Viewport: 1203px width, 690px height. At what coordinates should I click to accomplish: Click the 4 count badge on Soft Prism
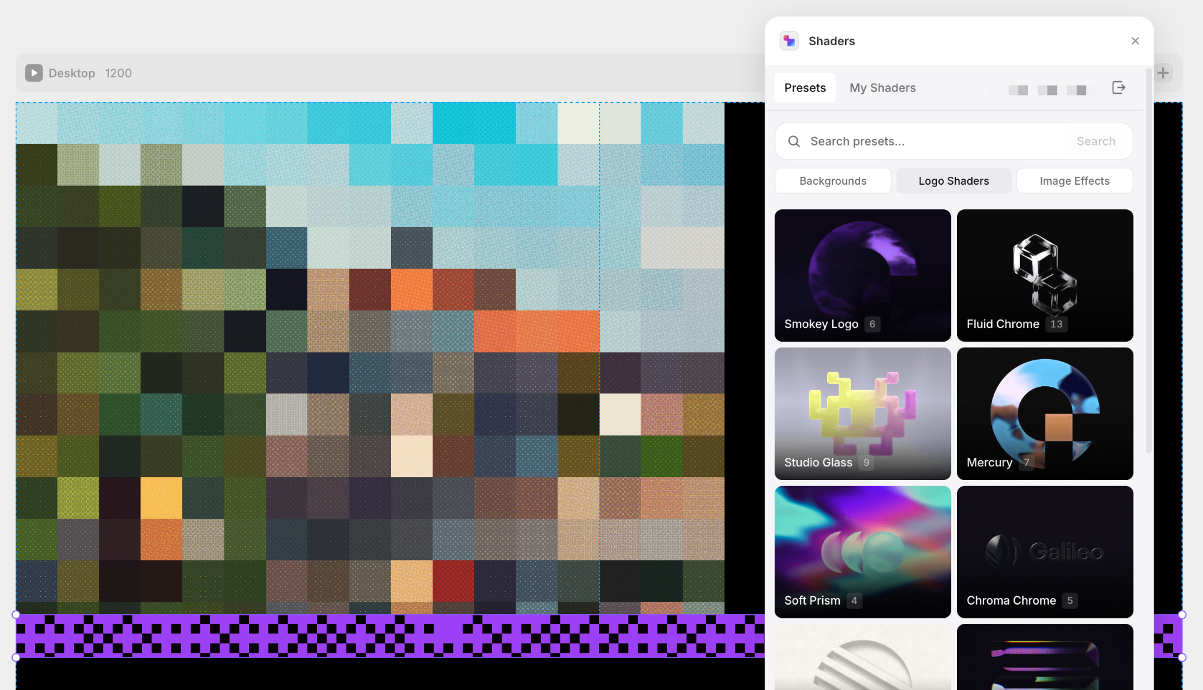[854, 601]
